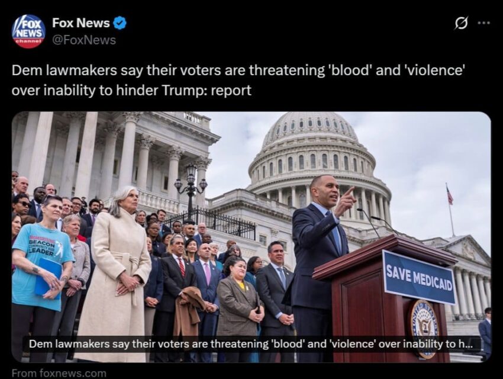
Task: Open the 'From foxnews.com' source link
Action: click(x=59, y=373)
